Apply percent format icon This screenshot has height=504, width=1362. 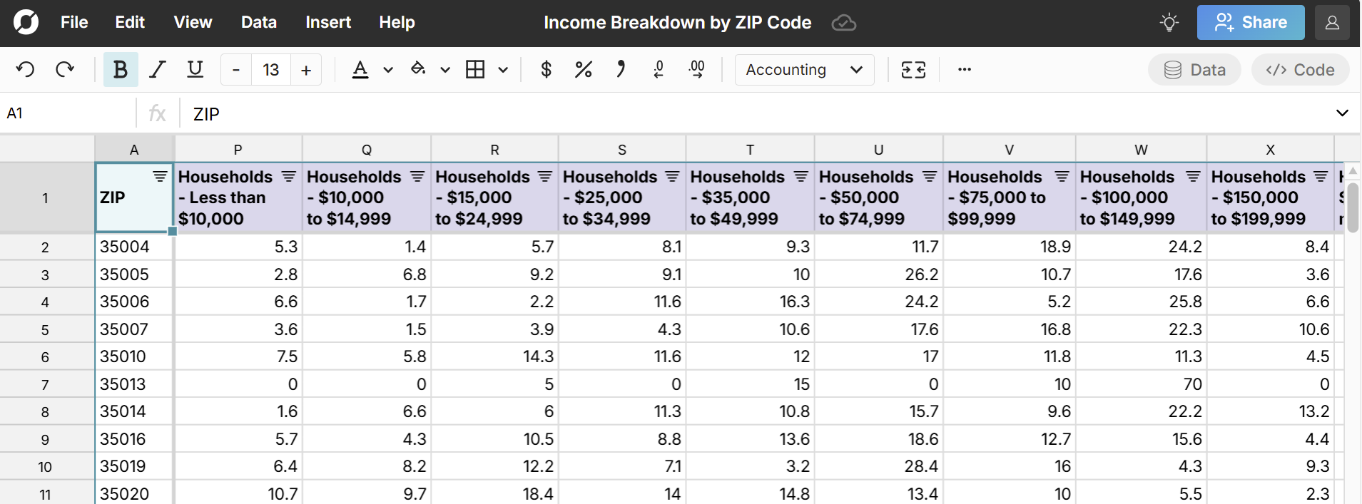click(x=583, y=70)
